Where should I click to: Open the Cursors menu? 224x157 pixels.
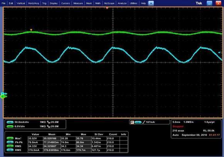tap(66, 3)
